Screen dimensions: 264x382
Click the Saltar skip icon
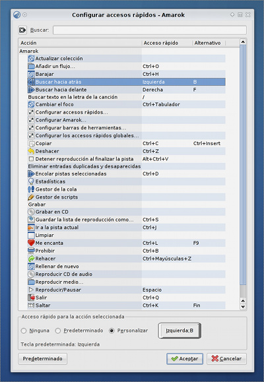31,305
